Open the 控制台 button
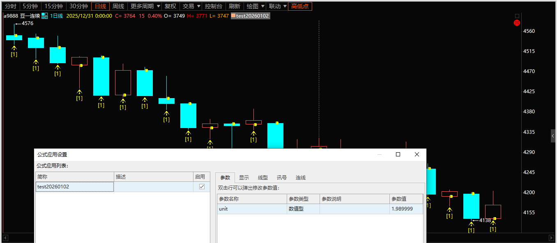Image resolution: width=557 pixels, height=243 pixels. tap(214, 6)
